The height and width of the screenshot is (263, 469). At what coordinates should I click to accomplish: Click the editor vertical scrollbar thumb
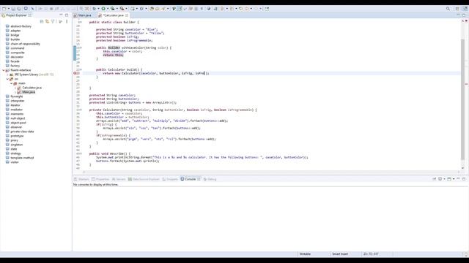(x=462, y=99)
